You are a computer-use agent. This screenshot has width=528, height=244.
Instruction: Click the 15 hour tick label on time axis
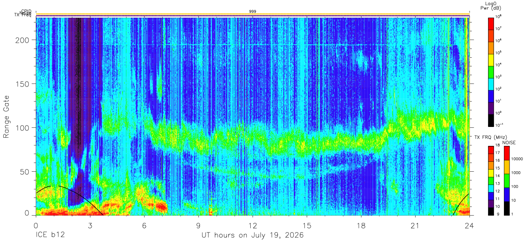point(307,225)
